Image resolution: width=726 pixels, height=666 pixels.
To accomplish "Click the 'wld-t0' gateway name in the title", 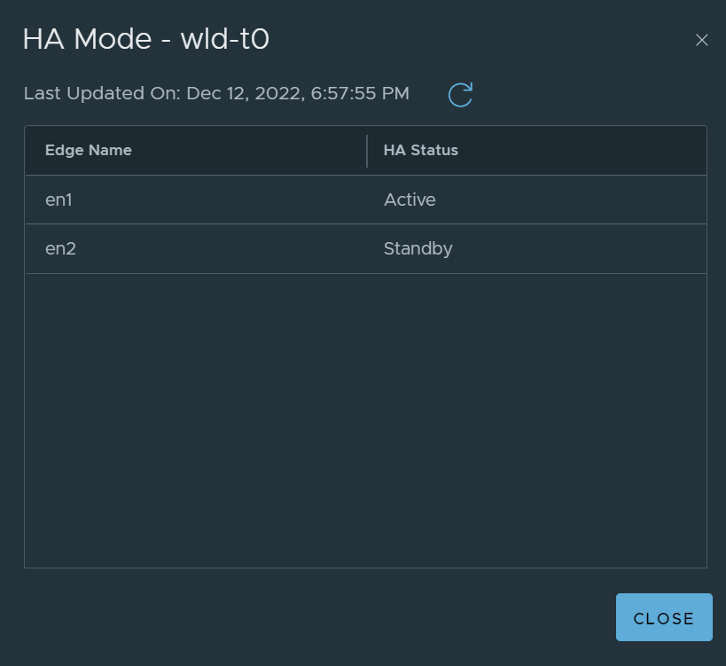I will (x=224, y=39).
